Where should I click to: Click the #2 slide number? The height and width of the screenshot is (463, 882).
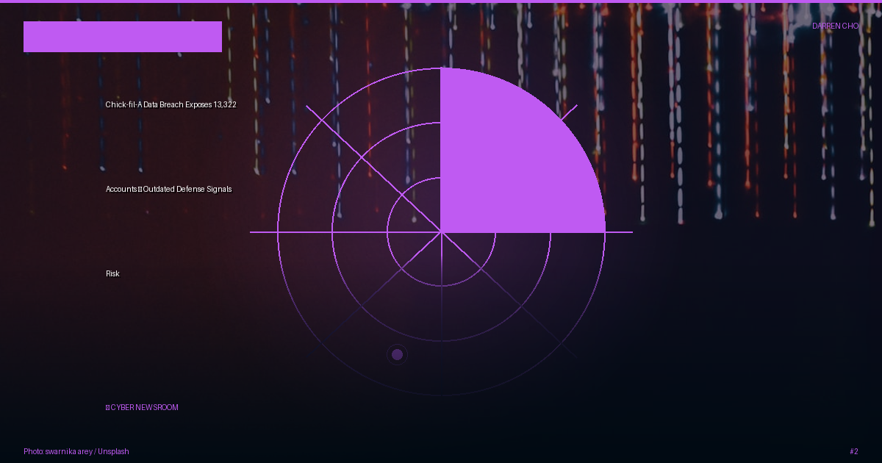(x=854, y=451)
